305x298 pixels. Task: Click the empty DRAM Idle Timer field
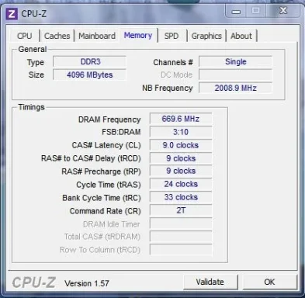181,223
